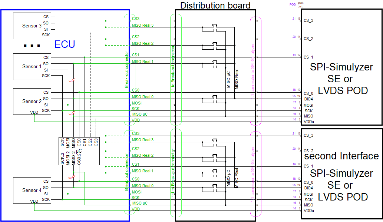This screenshot has height=222, width=383.
Task: Click the Sensor 3 block
Action: 32,26
